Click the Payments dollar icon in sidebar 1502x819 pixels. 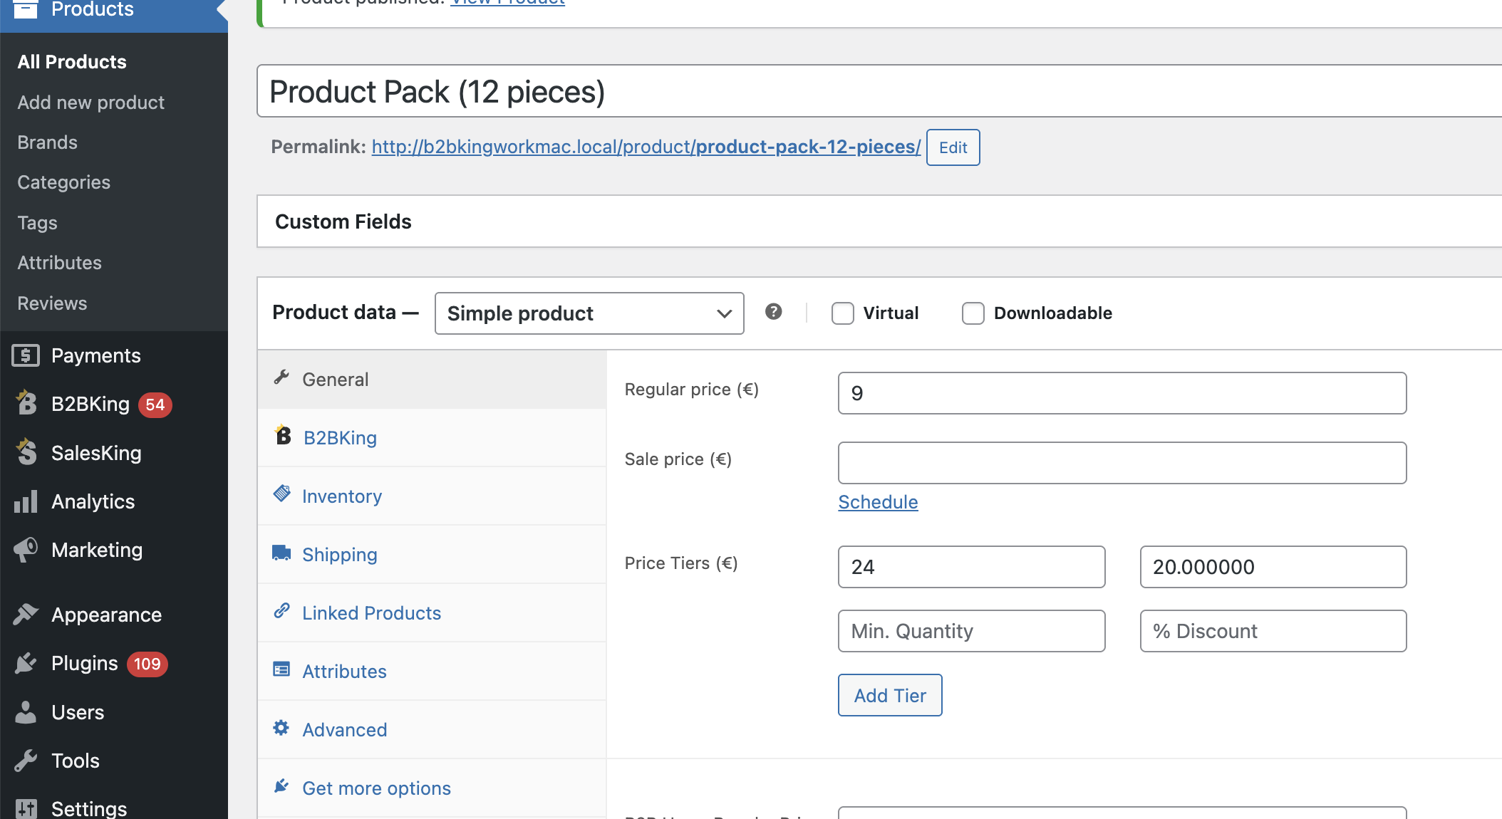(x=26, y=355)
